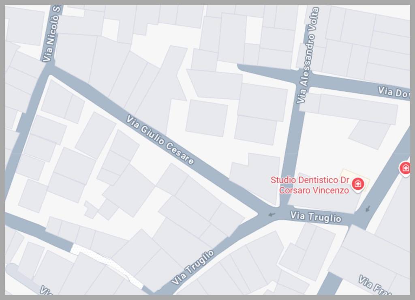Select the red medical pin at the right map edge
Viewport: 415px width, 300px height.
tap(405, 168)
